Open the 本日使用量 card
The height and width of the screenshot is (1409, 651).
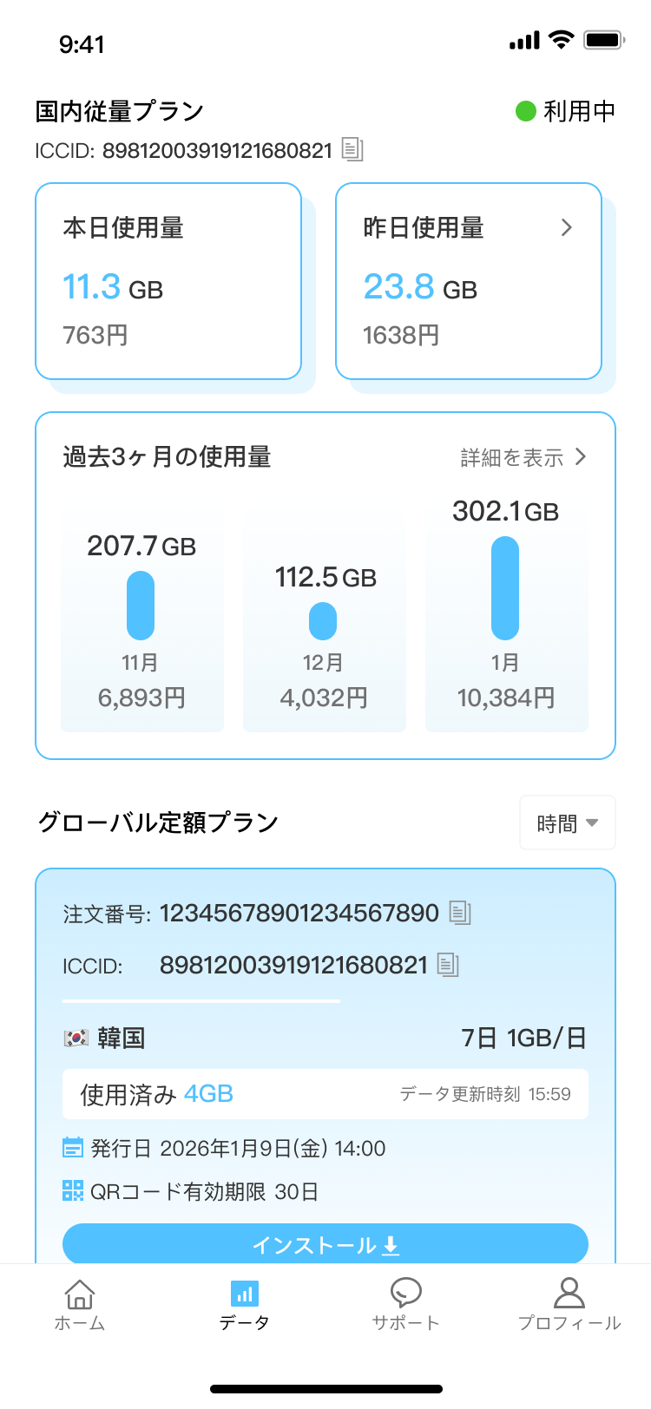[168, 281]
